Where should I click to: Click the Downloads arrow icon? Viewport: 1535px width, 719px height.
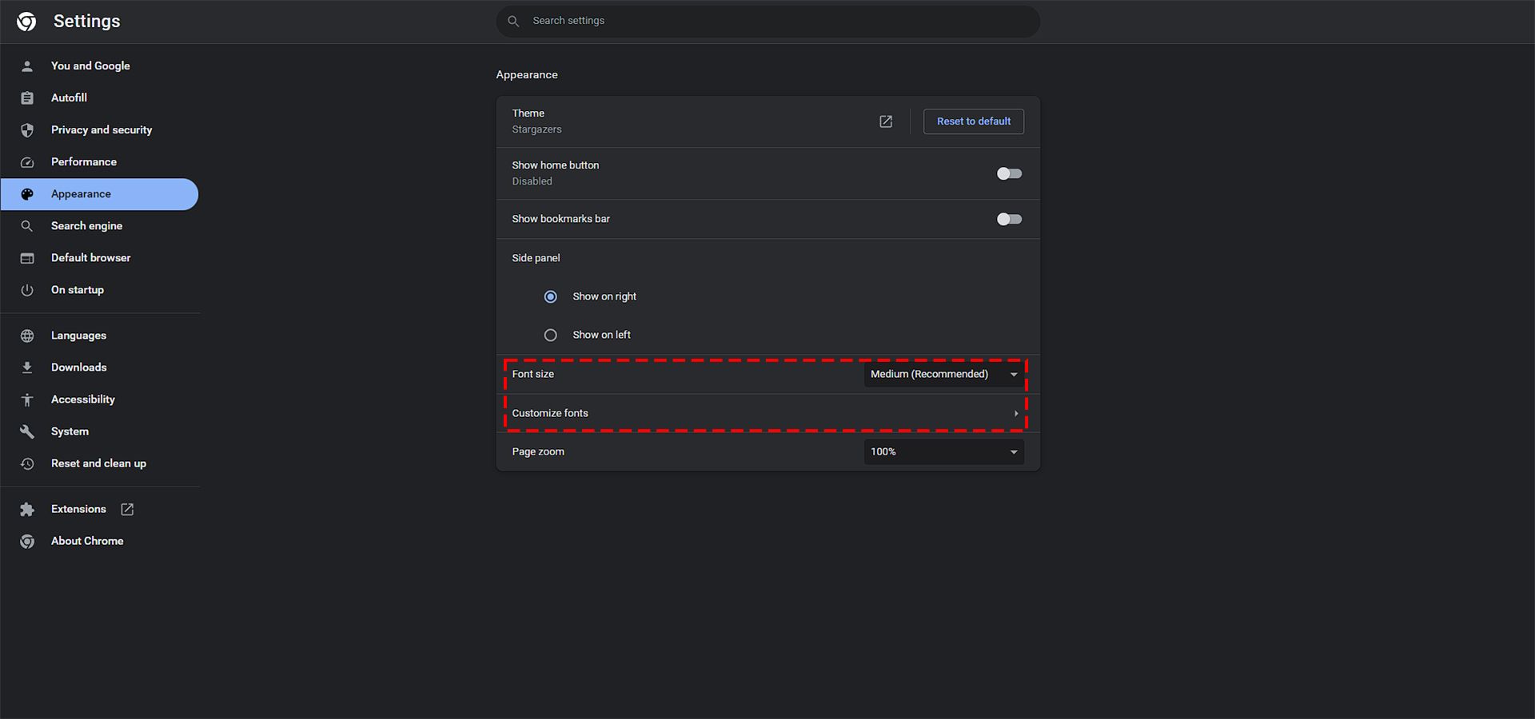pyautogui.click(x=27, y=367)
